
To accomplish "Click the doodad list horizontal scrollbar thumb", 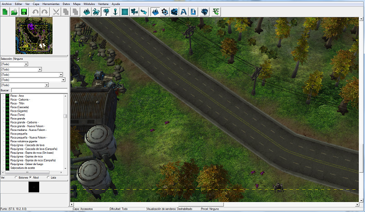I will point(27,172).
